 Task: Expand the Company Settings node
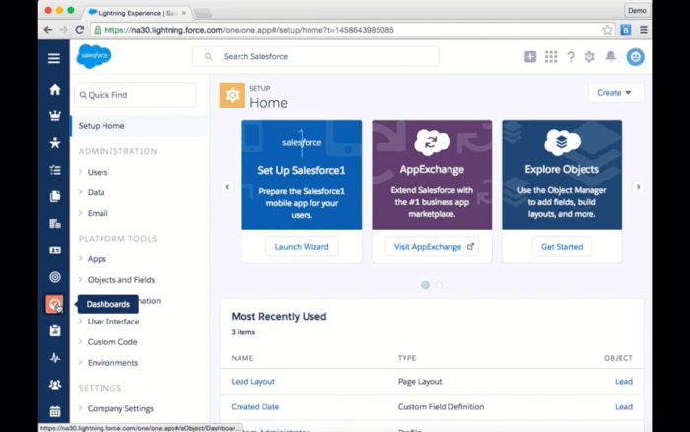pos(81,408)
